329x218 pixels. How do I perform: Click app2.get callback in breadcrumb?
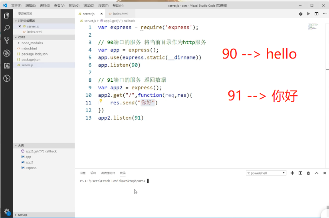click(x=119, y=21)
